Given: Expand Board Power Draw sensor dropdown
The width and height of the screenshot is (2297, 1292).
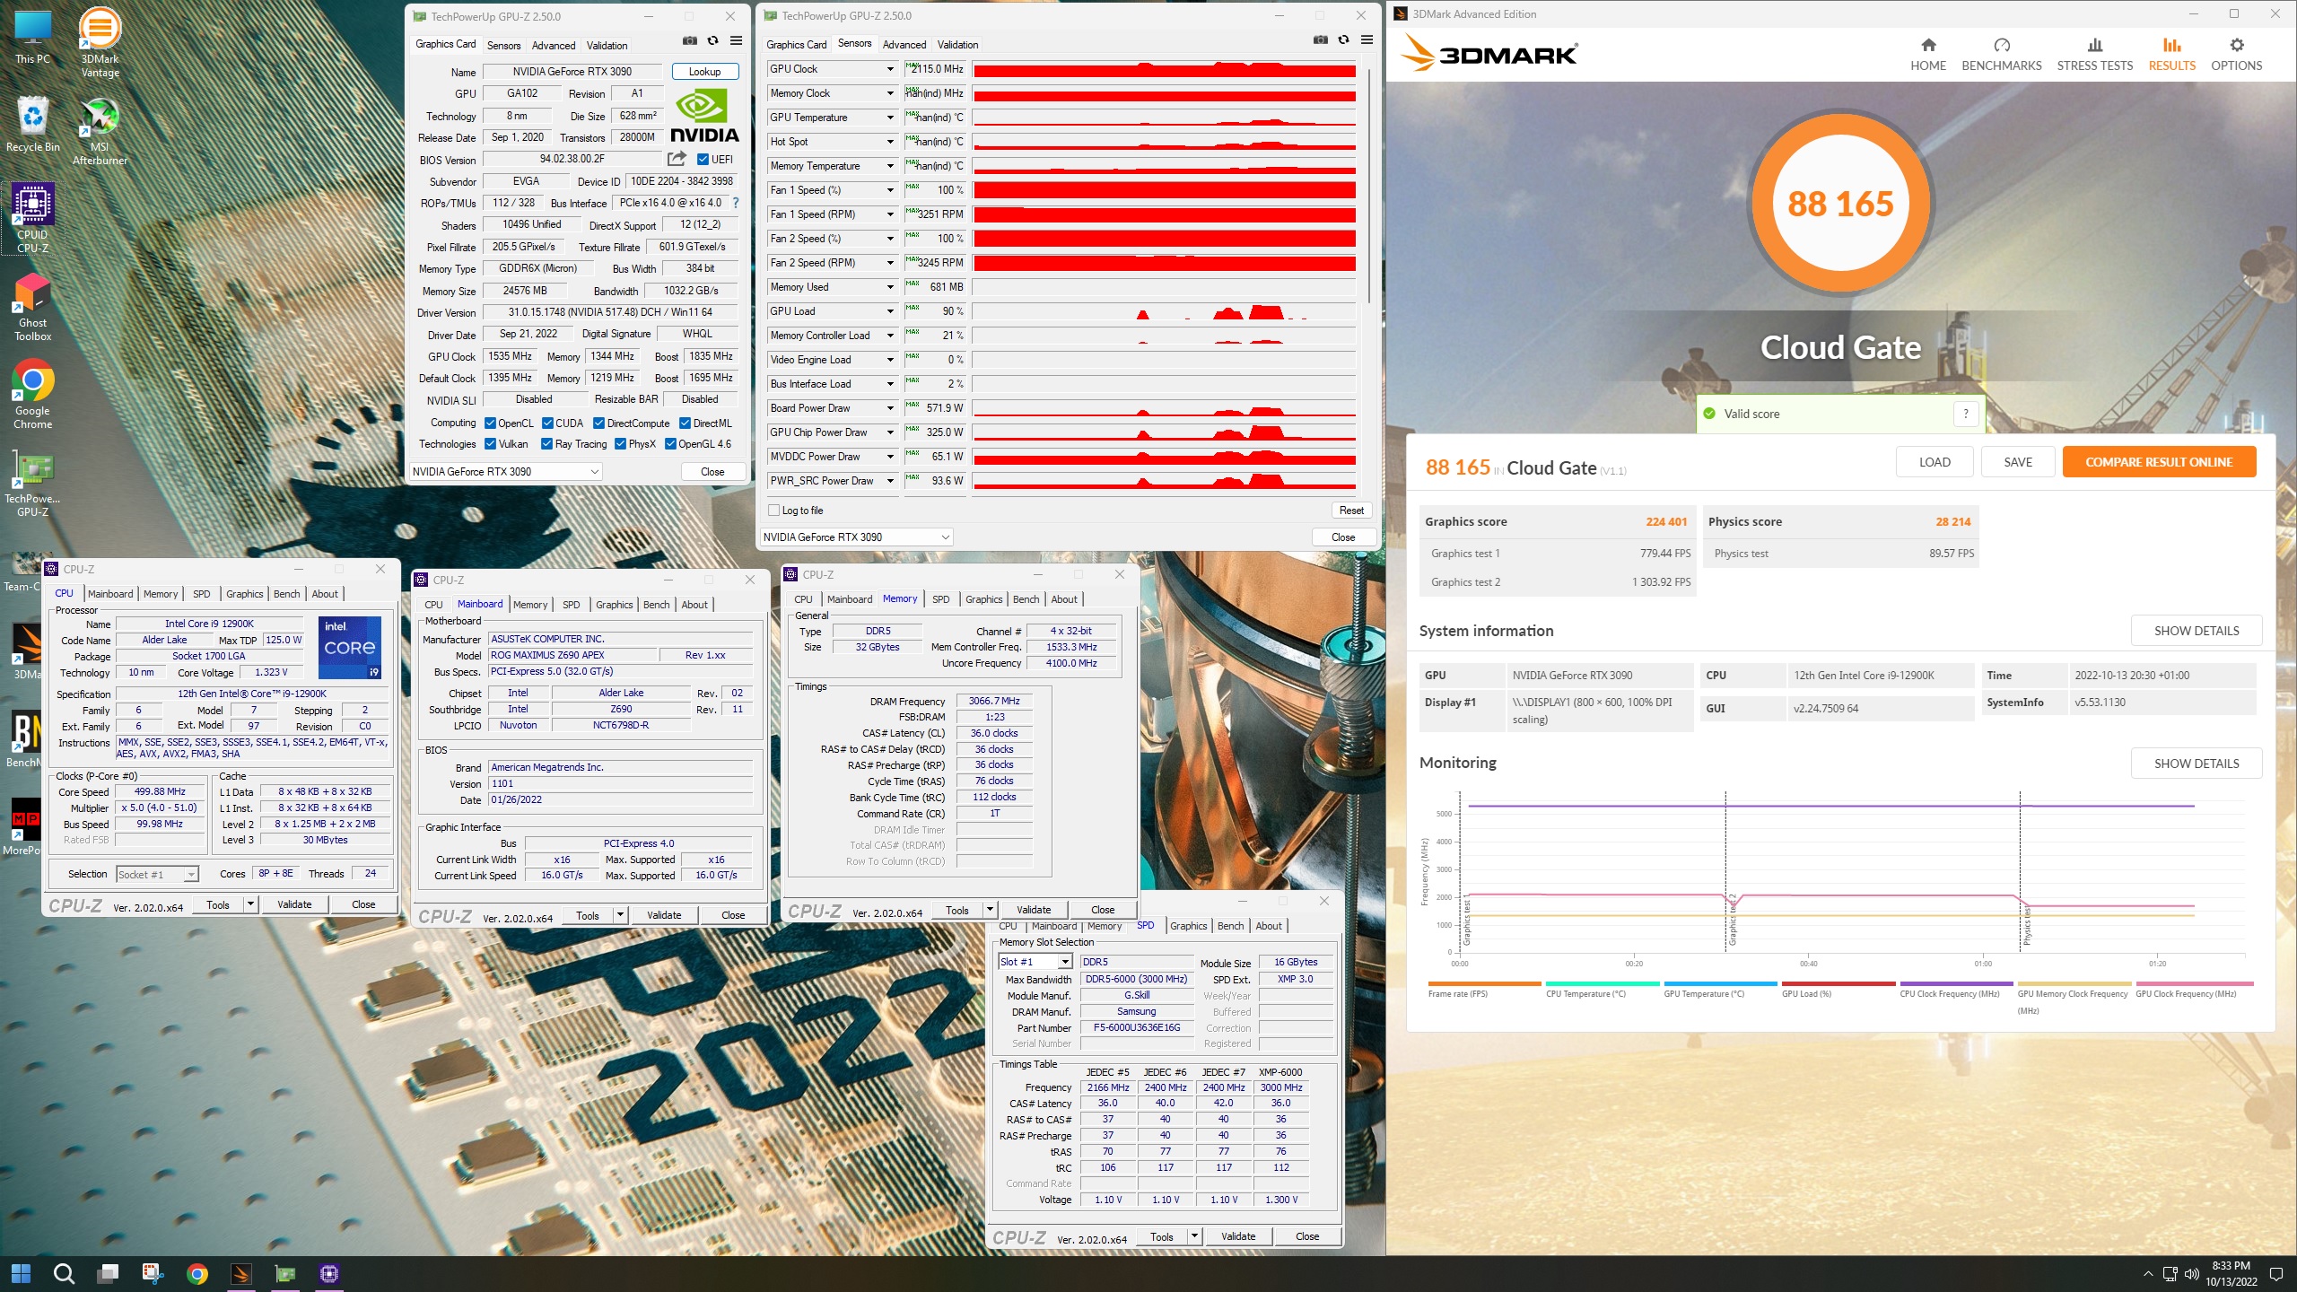Looking at the screenshot, I should pos(890,408).
